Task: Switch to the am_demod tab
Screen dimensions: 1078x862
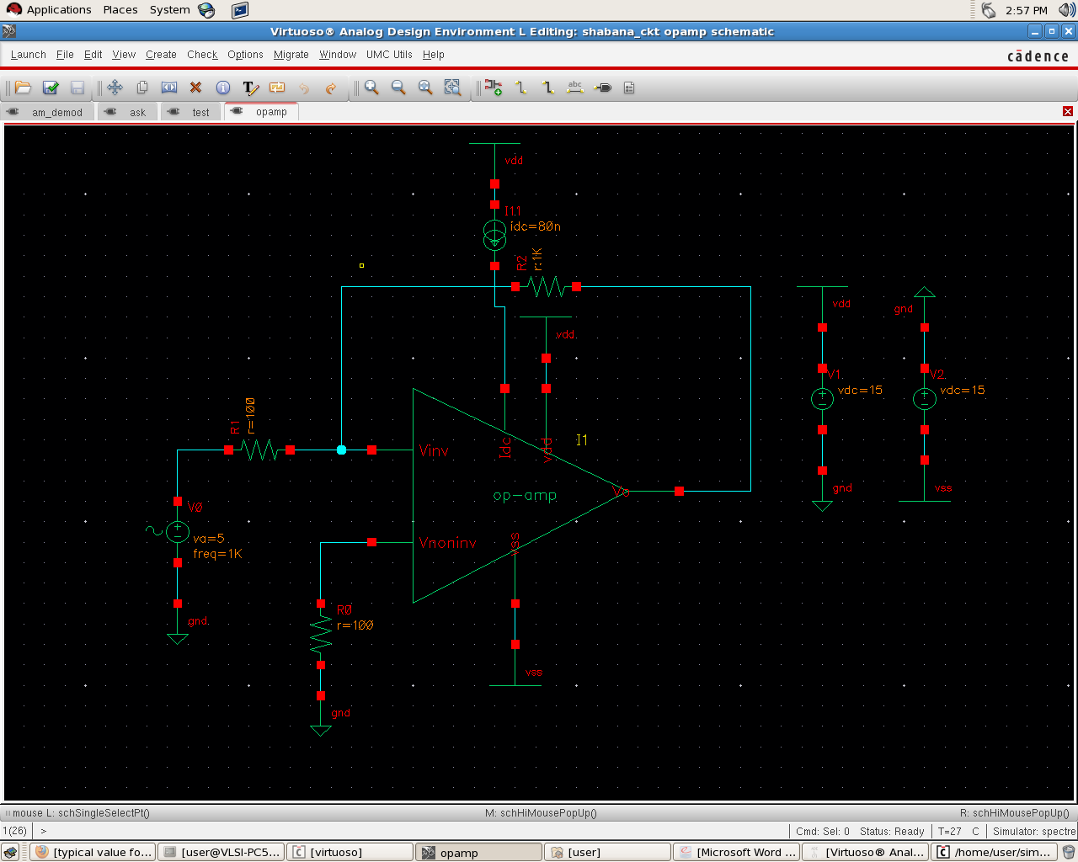Action: 59,111
